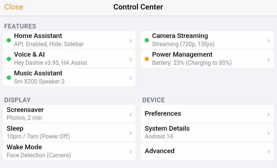This screenshot has height=168, width=277.
Task: Click the orange status dot for Power Management
Action: click(147, 59)
